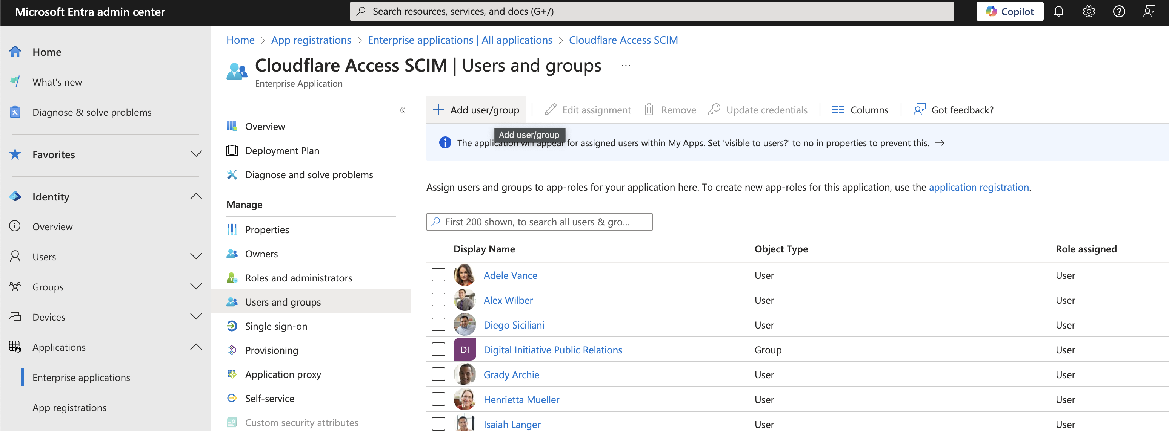1169x431 pixels.
Task: Click the Columns toolbar icon
Action: [838, 110]
